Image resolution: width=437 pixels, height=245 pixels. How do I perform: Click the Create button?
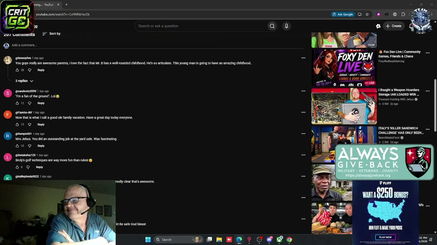point(393,26)
